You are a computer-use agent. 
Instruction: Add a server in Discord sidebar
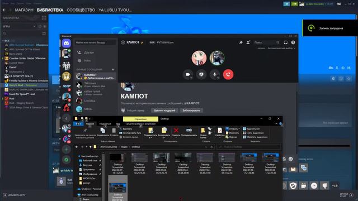coord(67,150)
